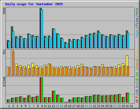This screenshot has height=109, width=140.
Task: Click the day 23 cyan hits bar
Action: coord(99,40)
